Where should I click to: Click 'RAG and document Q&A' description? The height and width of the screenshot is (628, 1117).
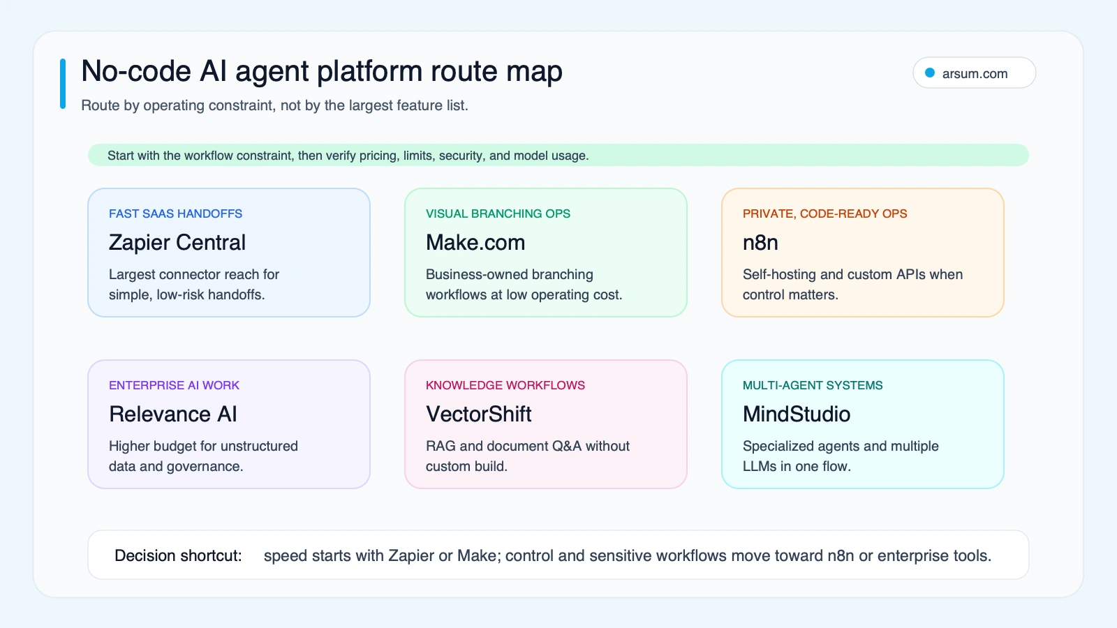pyautogui.click(x=528, y=456)
